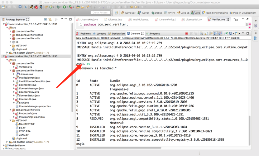Toggle Link with Editor in Package Explorer
This screenshot has width=259, height=156.
point(50,19)
